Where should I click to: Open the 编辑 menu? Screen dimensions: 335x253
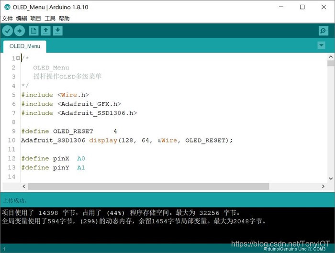pyautogui.click(x=22, y=19)
